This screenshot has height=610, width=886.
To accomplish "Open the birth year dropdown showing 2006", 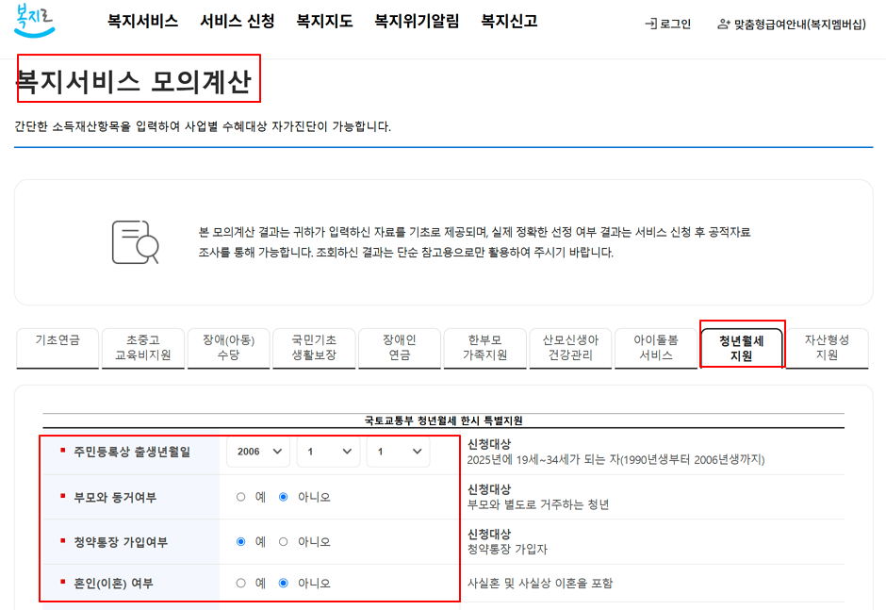I will 257,452.
